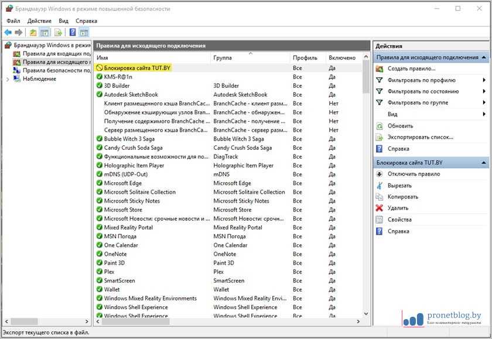Click the blue Help icon in the toolbar
This screenshot has width=492, height=339.
73,32
